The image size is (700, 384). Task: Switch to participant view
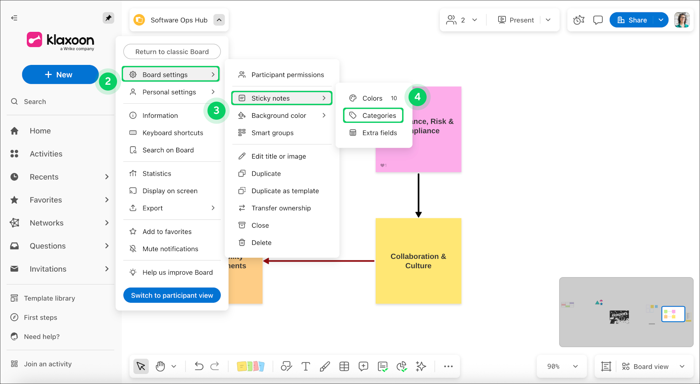(x=172, y=295)
